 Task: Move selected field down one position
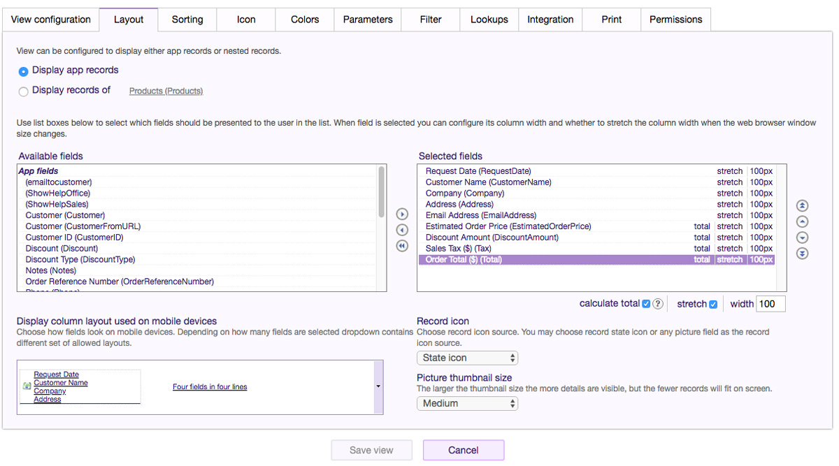pyautogui.click(x=803, y=238)
